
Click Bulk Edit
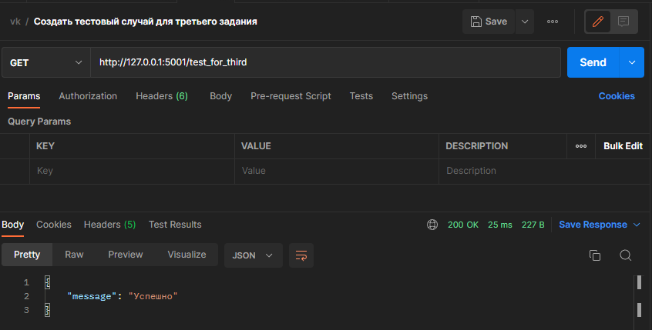pyautogui.click(x=623, y=146)
